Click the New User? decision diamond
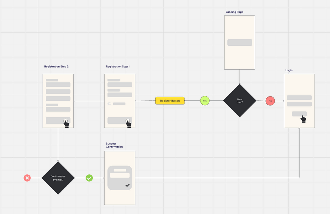Viewport: 330px width, 214px height. pyautogui.click(x=240, y=101)
